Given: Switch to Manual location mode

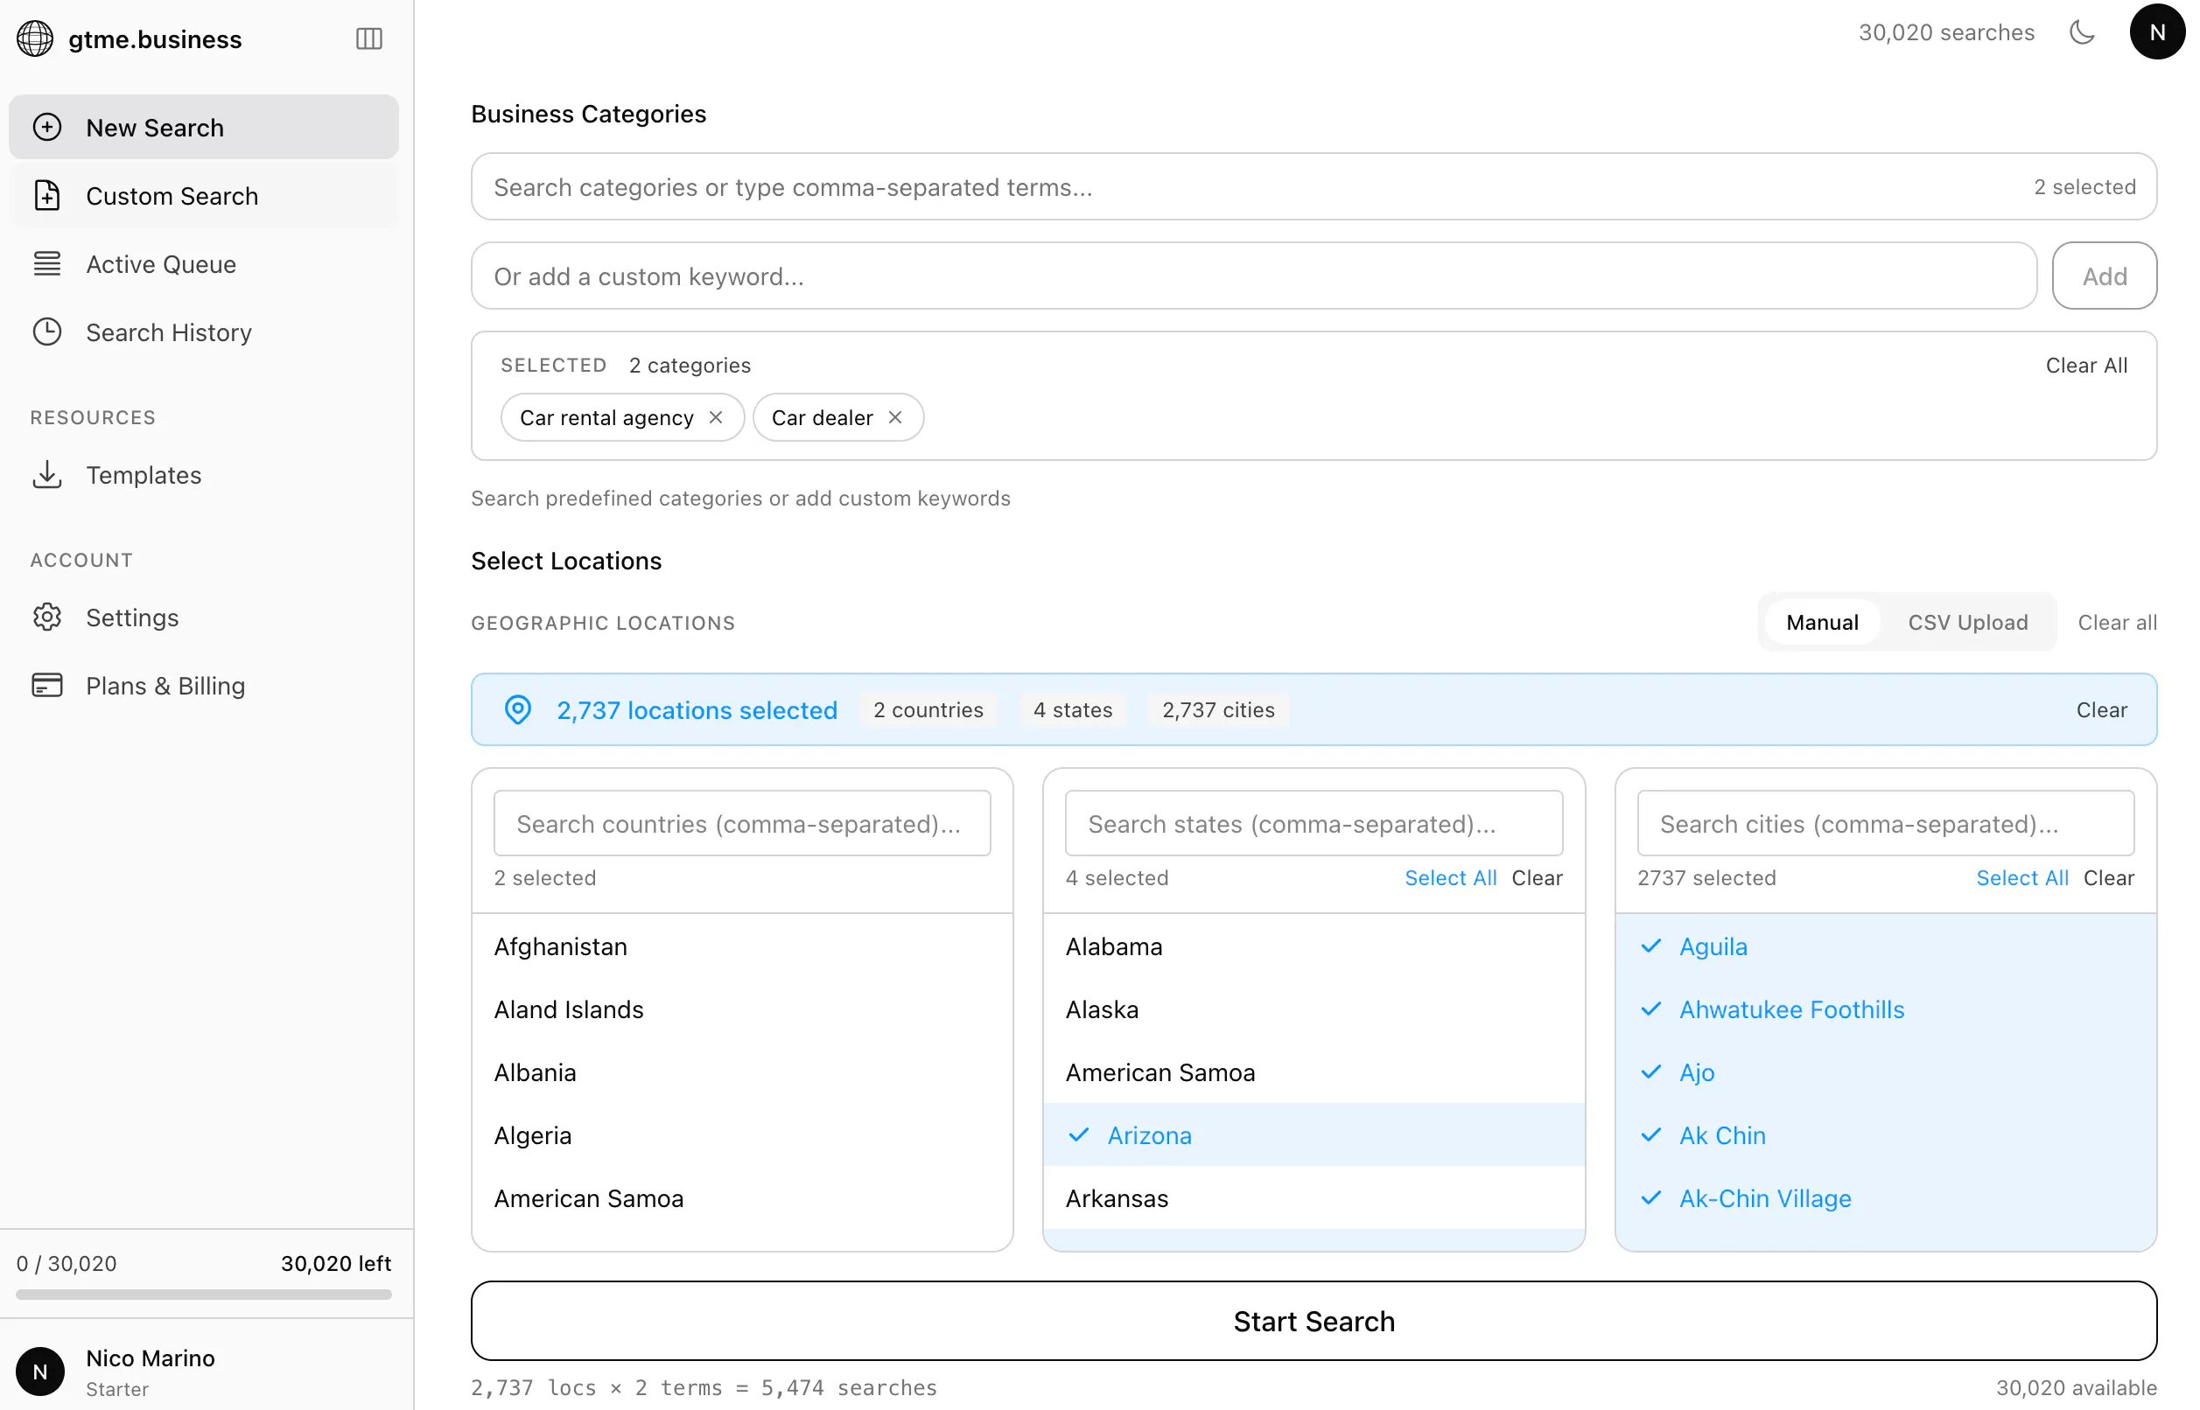Looking at the screenshot, I should point(1822,623).
